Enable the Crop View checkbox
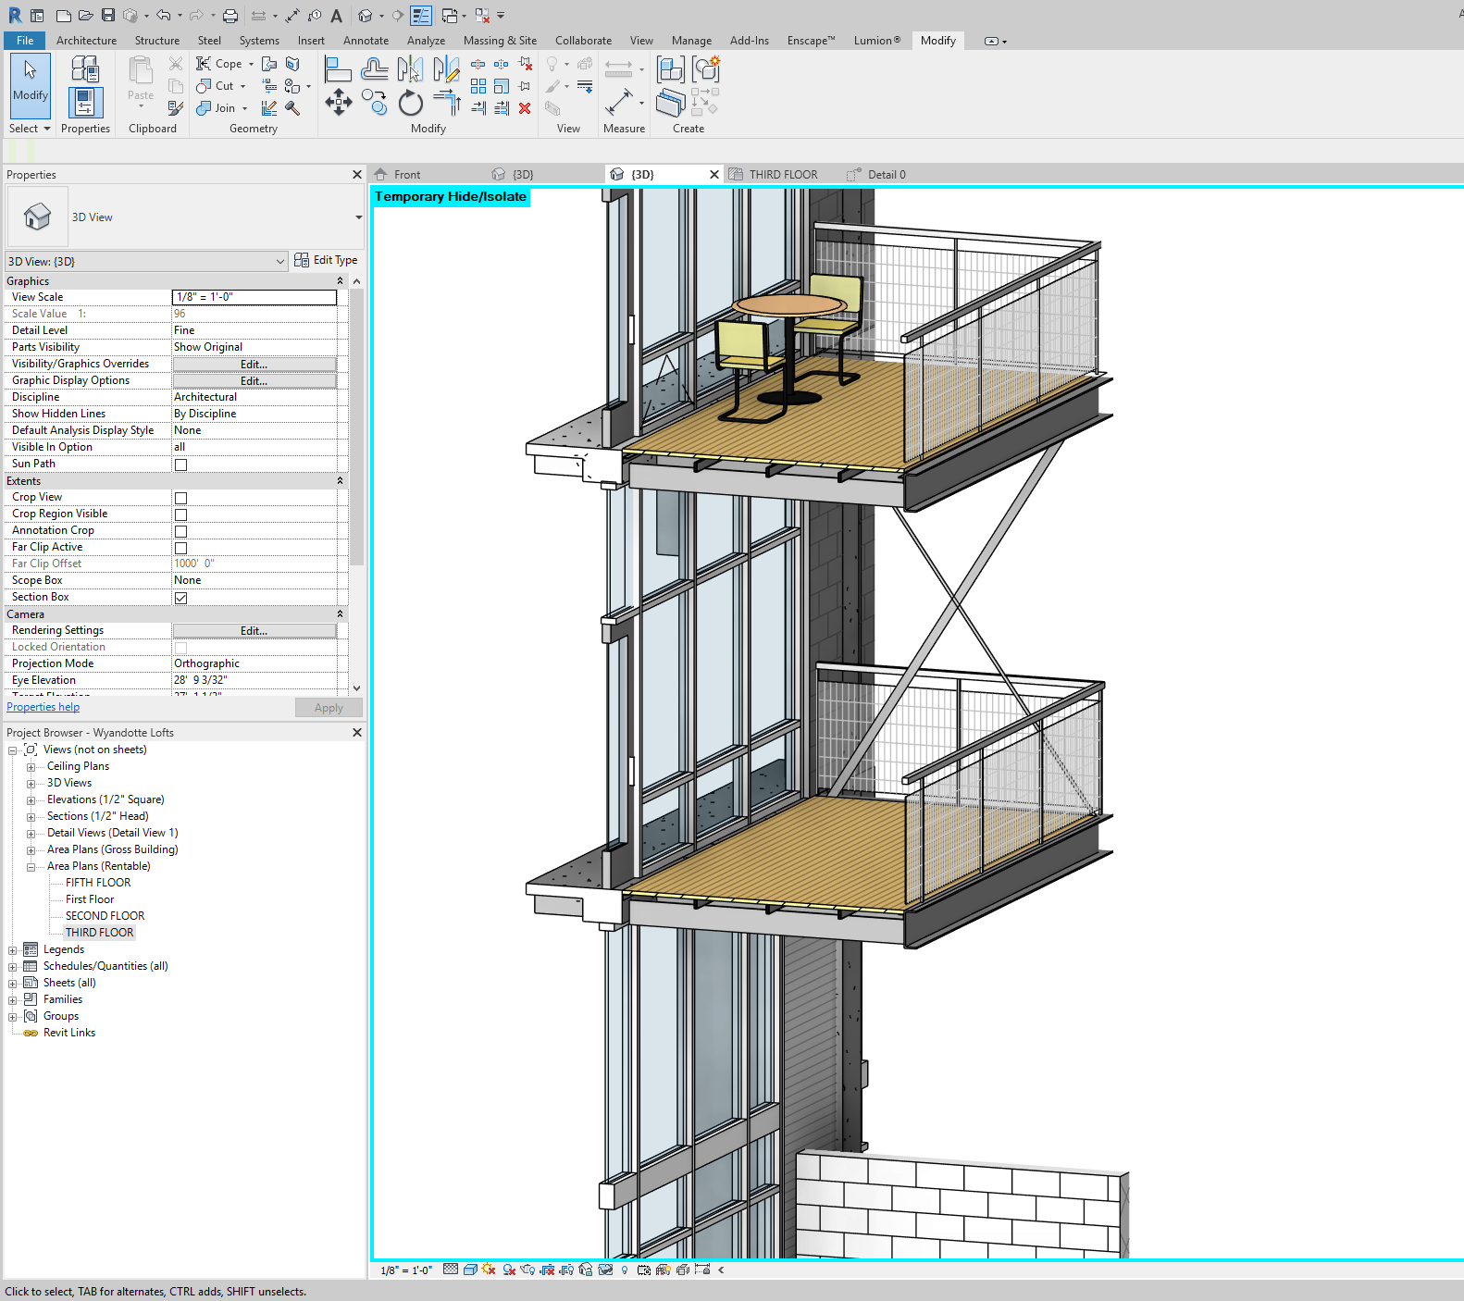This screenshot has width=1464, height=1301. (x=181, y=498)
